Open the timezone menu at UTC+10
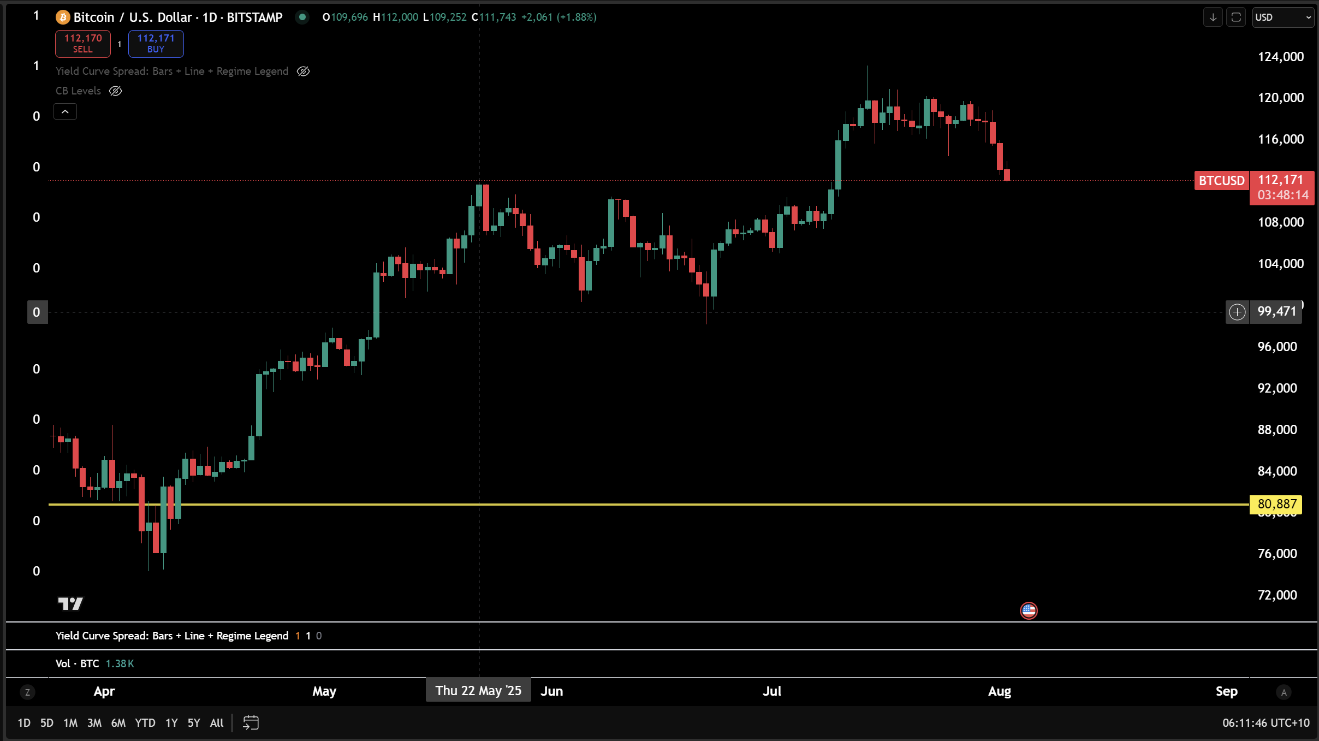Viewport: 1319px width, 741px height. point(1265,723)
